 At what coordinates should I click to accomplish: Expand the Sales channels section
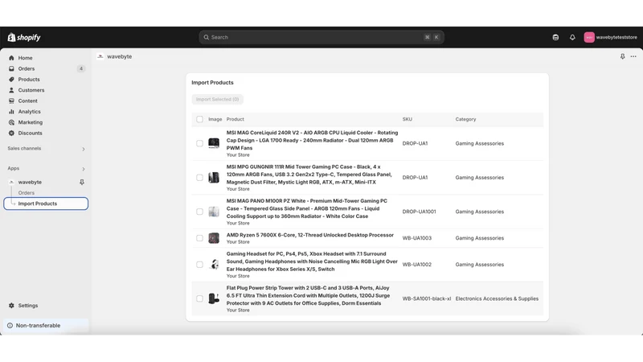pos(84,149)
